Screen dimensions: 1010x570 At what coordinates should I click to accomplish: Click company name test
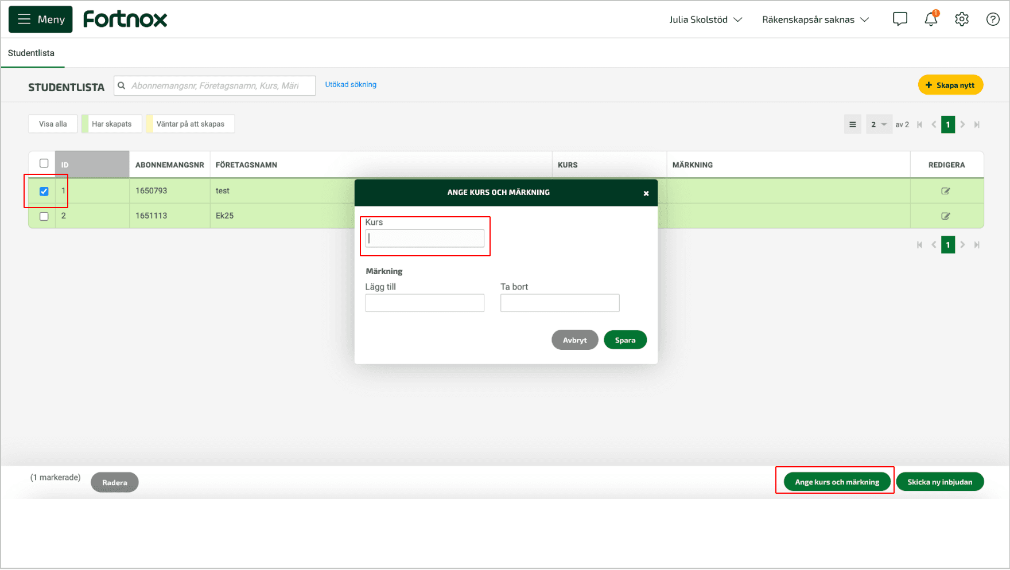[223, 190]
